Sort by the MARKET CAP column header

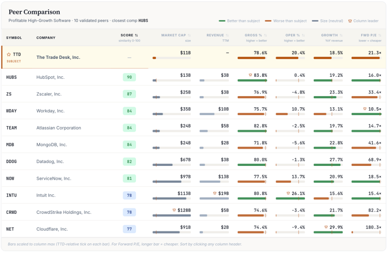click(176, 35)
